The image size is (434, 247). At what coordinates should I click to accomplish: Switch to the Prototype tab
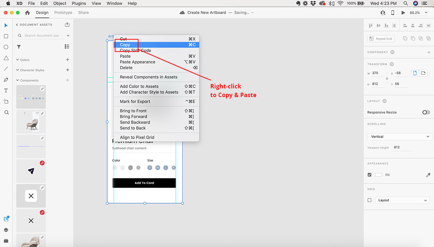point(63,13)
